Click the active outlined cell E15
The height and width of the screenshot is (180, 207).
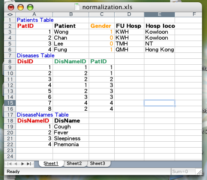(x=159, y=103)
